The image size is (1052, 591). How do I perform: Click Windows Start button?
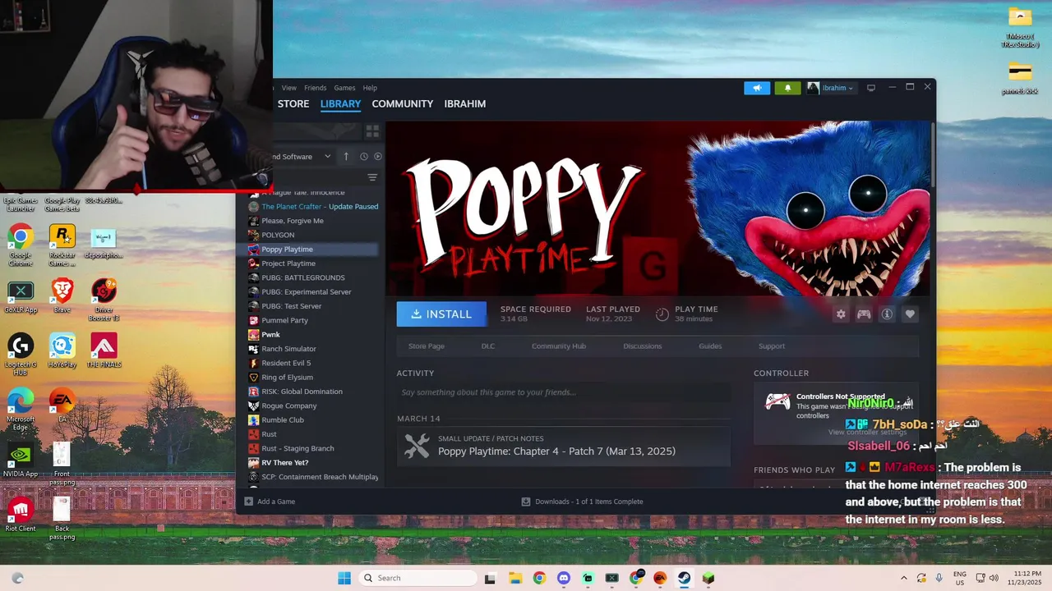click(x=344, y=578)
